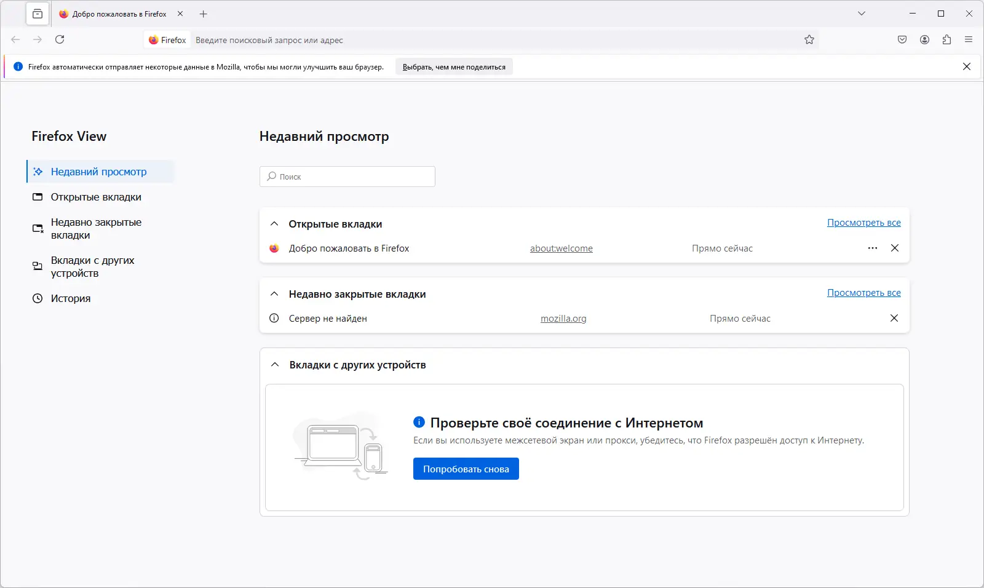This screenshot has width=984, height=588.
Task: Open the Extensions puzzle icon
Action: 946,39
